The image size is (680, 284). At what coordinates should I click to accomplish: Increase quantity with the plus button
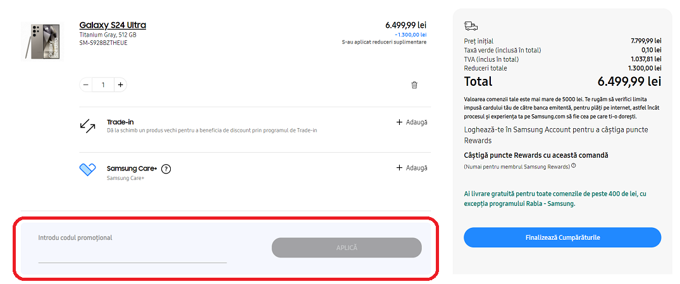[120, 85]
